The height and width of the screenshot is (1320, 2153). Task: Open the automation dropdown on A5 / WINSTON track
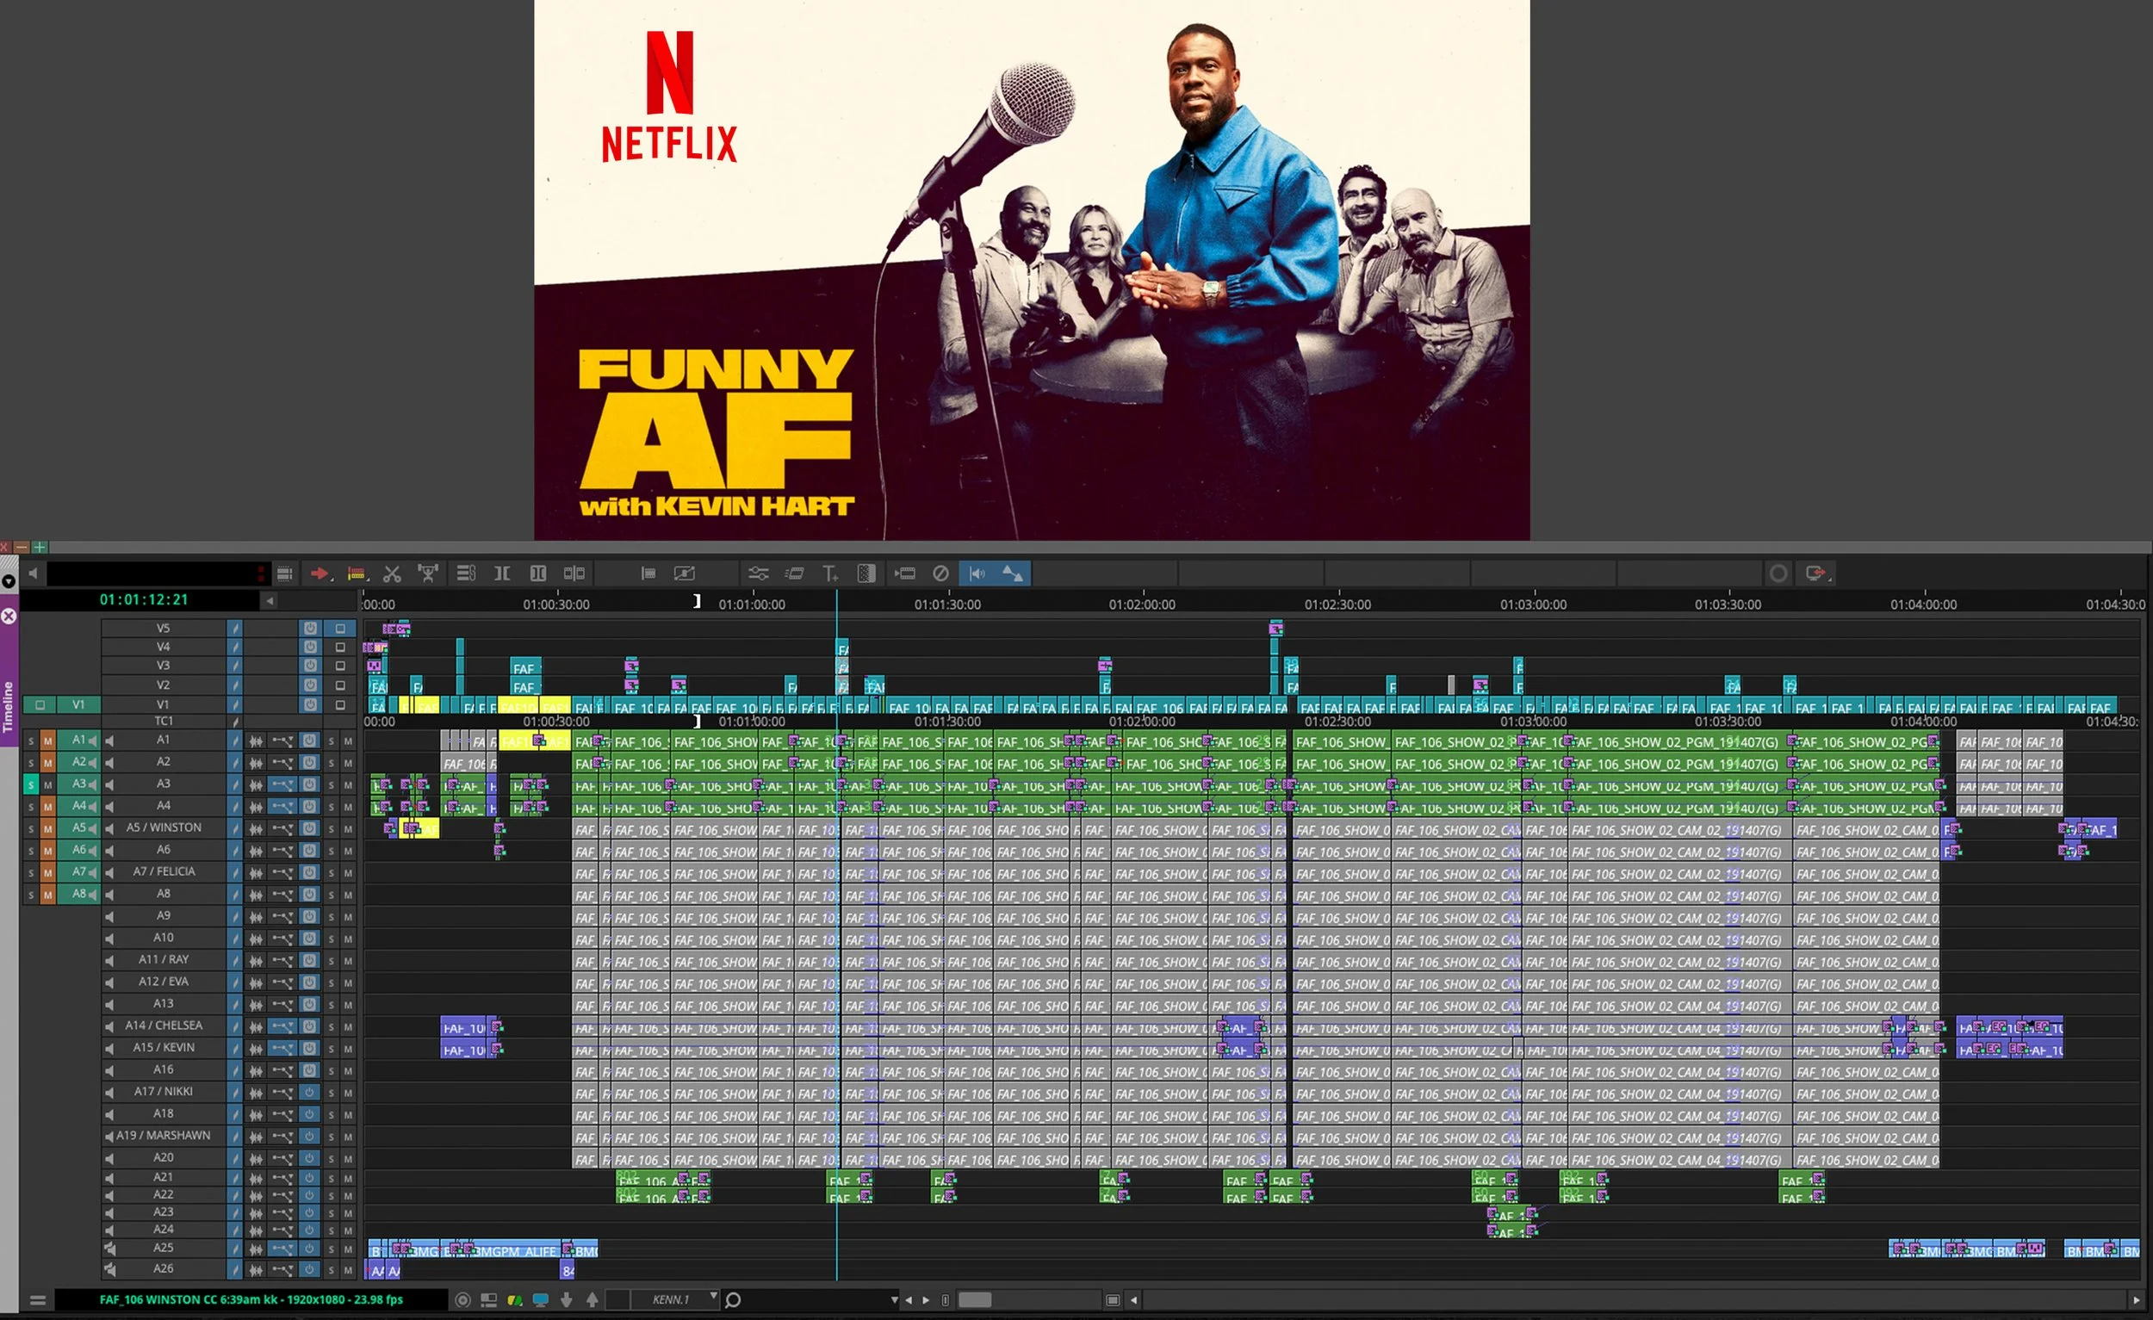click(282, 828)
